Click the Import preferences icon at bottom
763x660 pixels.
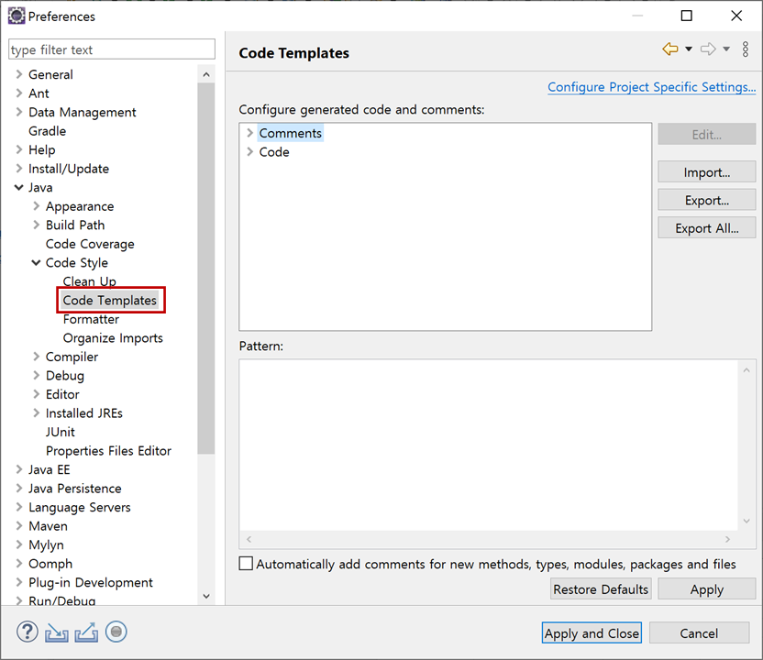57,632
